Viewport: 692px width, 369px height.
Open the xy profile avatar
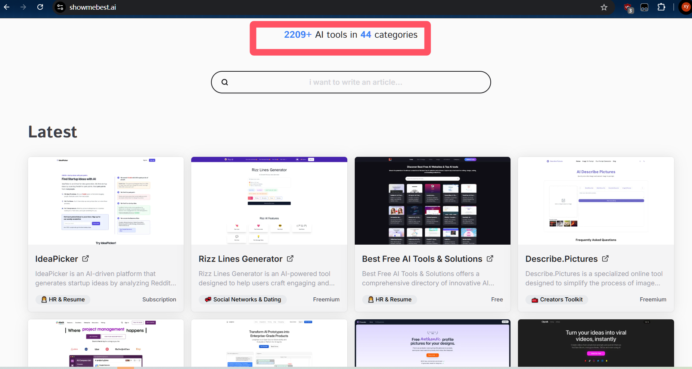[x=686, y=7]
